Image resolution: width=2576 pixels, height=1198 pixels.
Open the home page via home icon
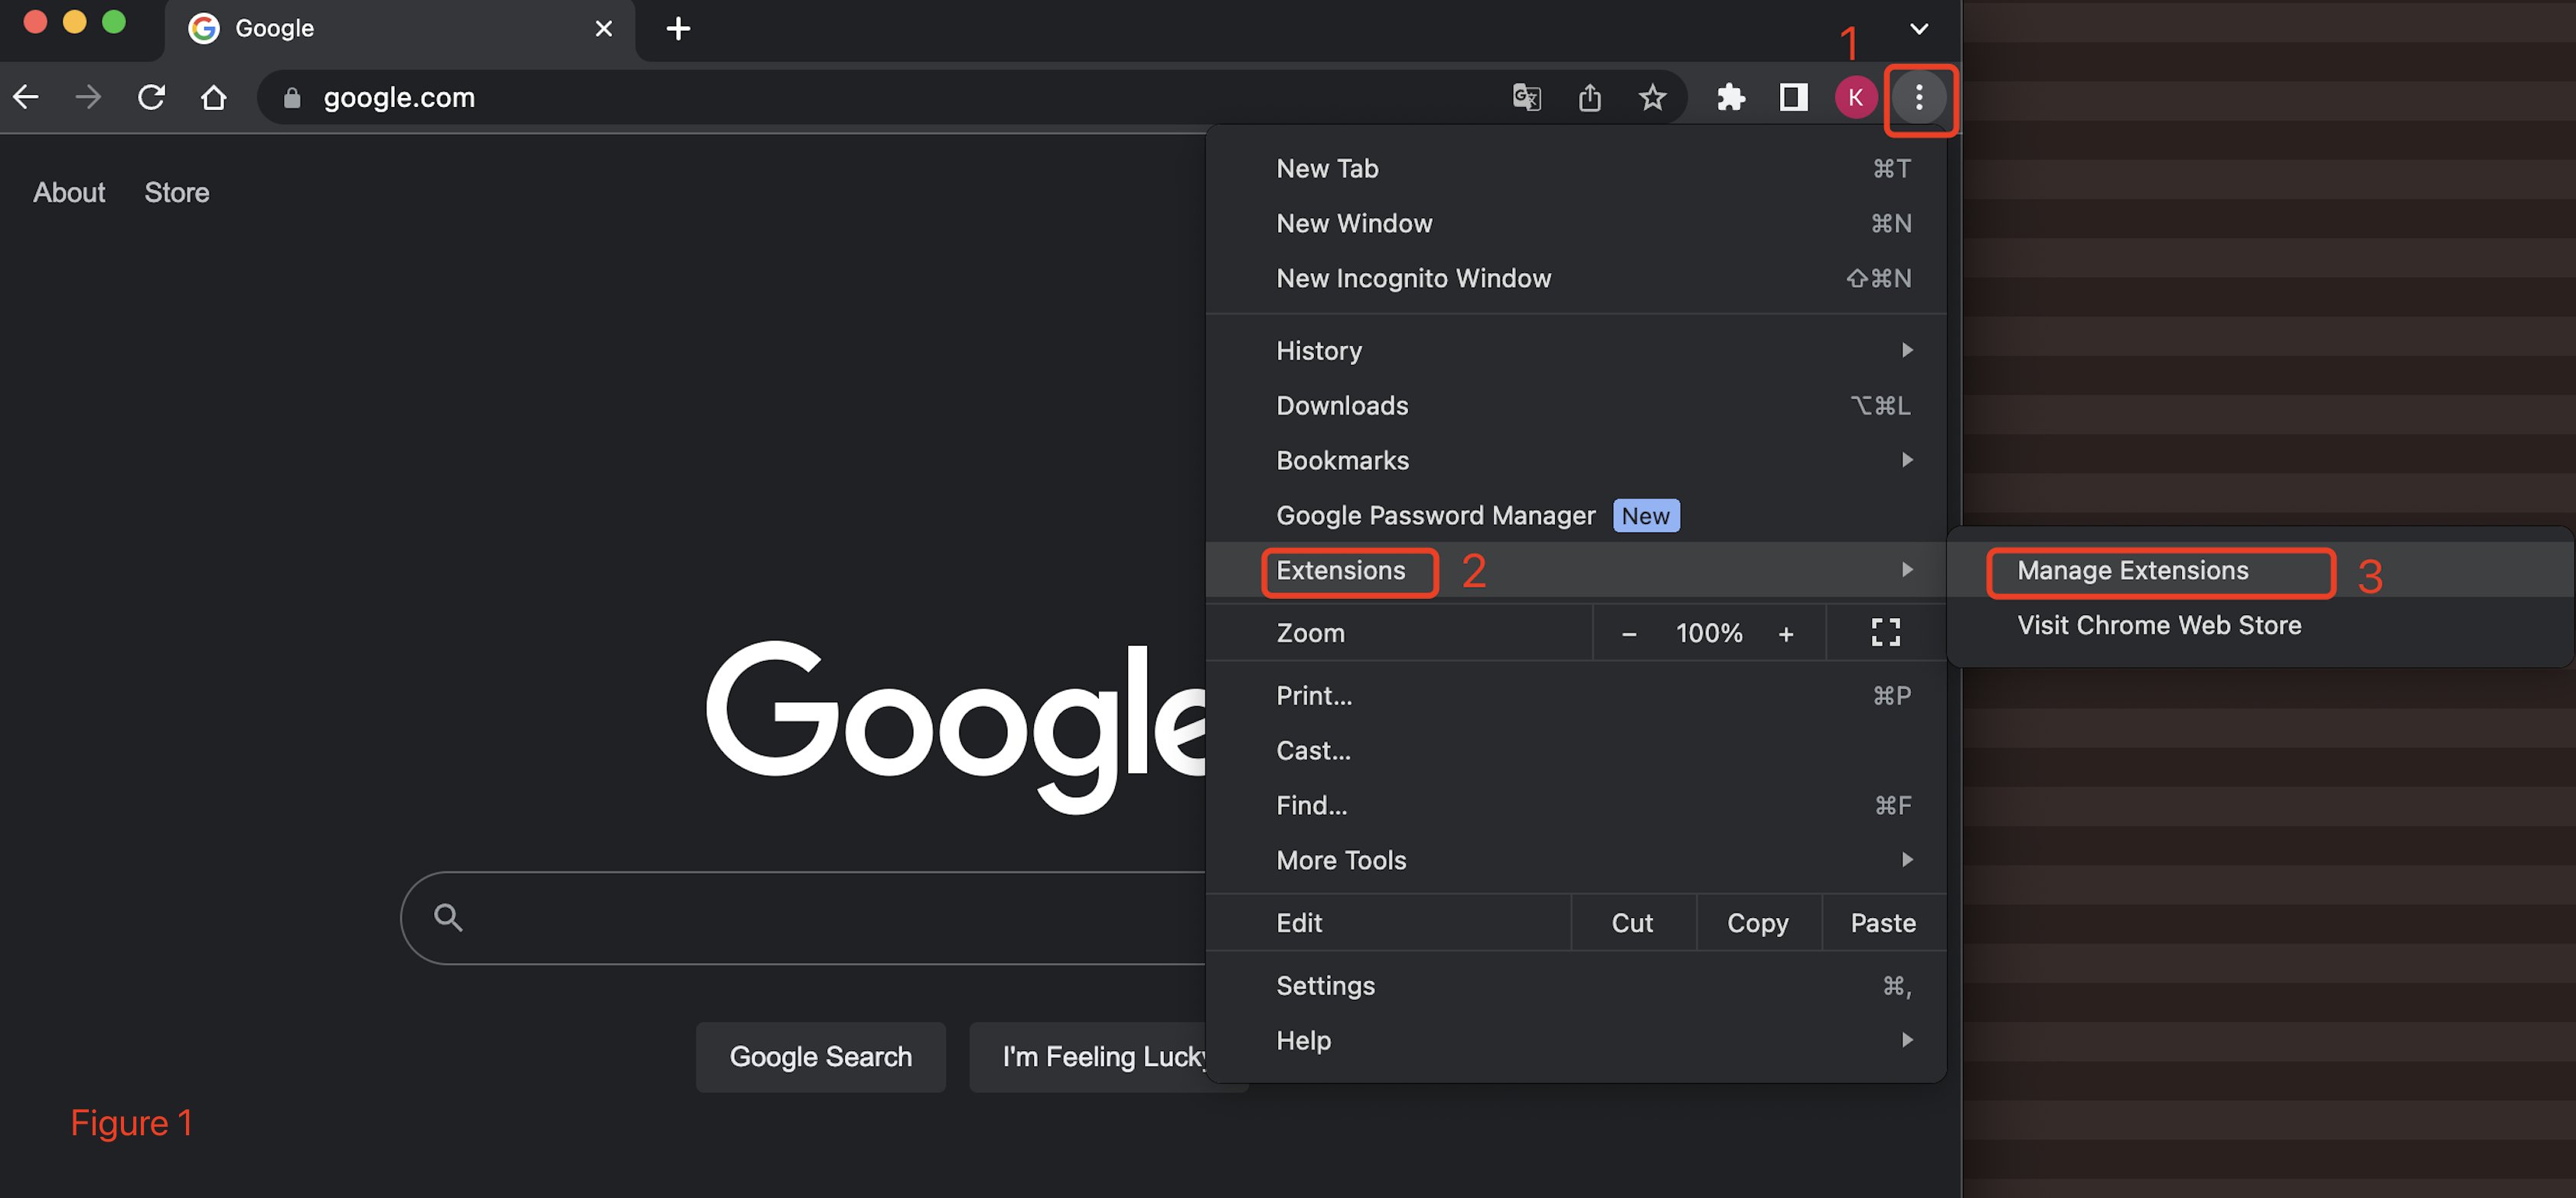pos(213,97)
